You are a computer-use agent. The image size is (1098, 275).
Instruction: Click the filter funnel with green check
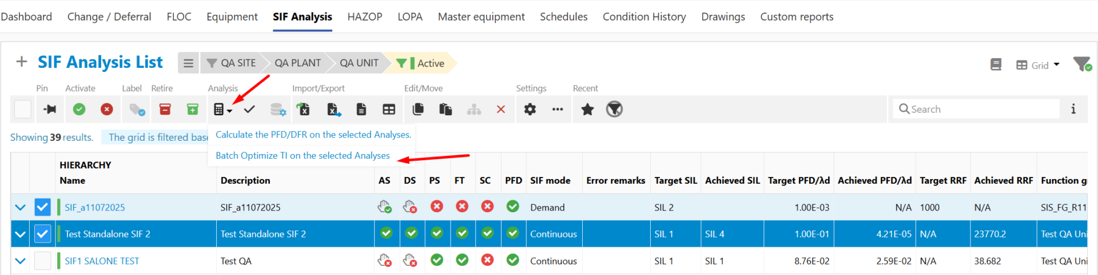(x=1082, y=64)
